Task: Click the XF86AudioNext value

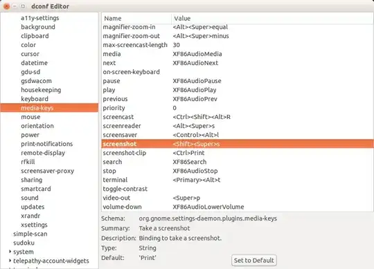Action: pos(195,63)
